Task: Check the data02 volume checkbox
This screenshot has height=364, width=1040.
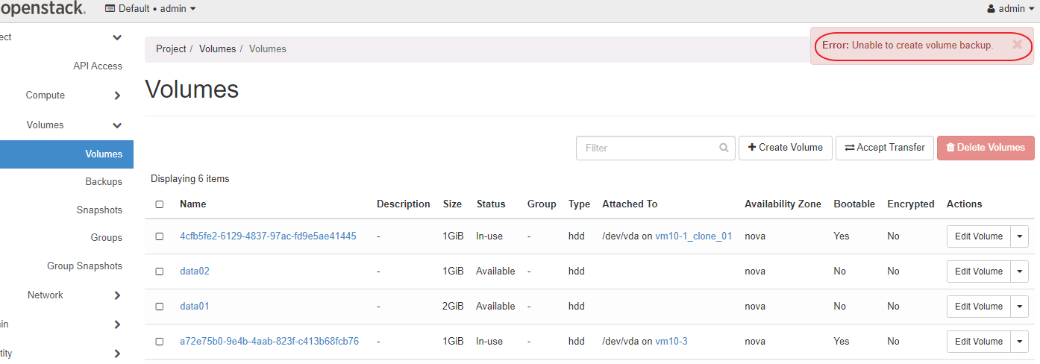Action: [159, 272]
